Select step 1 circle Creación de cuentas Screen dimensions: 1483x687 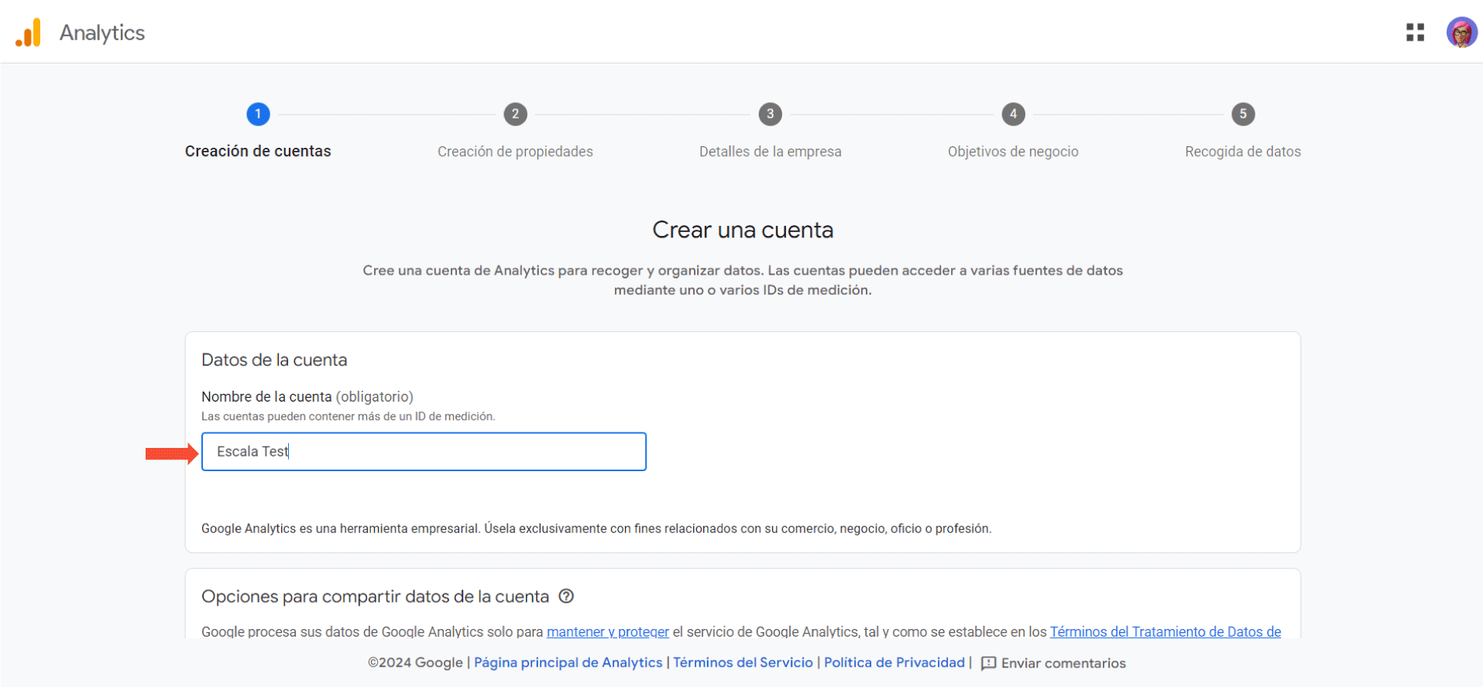point(258,114)
